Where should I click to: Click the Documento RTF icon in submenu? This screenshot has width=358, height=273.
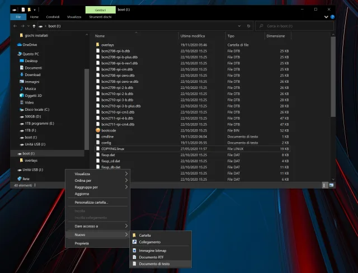(134, 257)
